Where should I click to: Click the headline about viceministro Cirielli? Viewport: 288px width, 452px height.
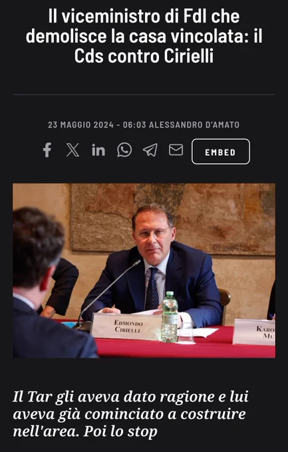(x=144, y=36)
